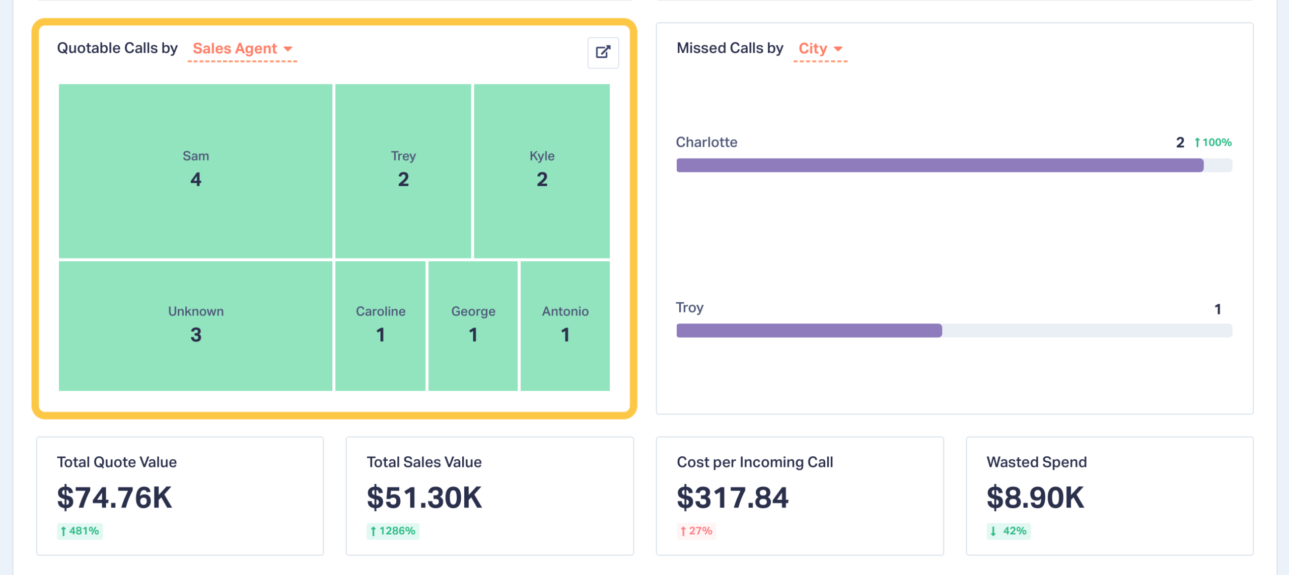Click the 27% increase badge on Cost per Call
The height and width of the screenshot is (575, 1289).
tap(696, 531)
